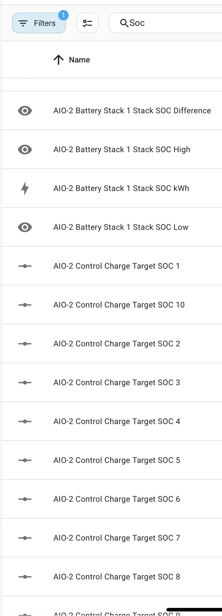The image size is (222, 616).
Task: Enable selection mode with checklist icon
Action: [x=87, y=23]
